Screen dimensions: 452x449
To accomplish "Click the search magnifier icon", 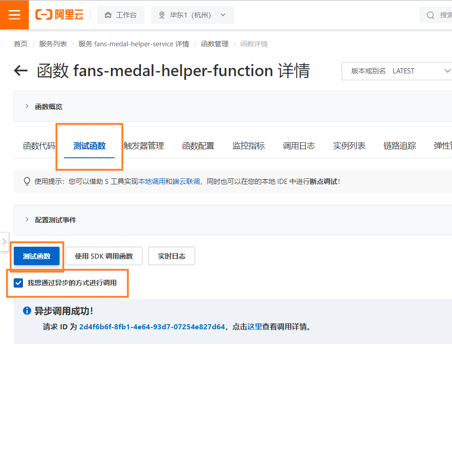I will tap(430, 15).
